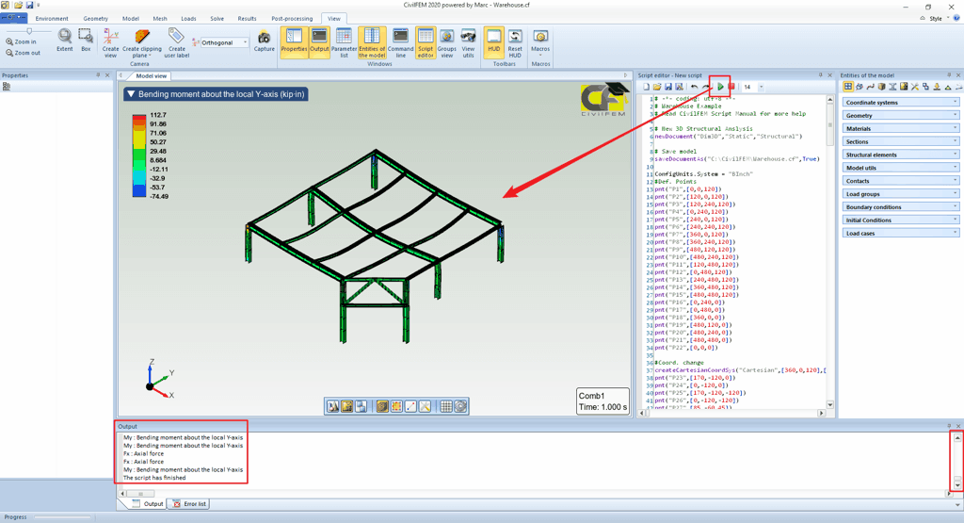
Task: Toggle the Script editor window button
Action: click(426, 42)
